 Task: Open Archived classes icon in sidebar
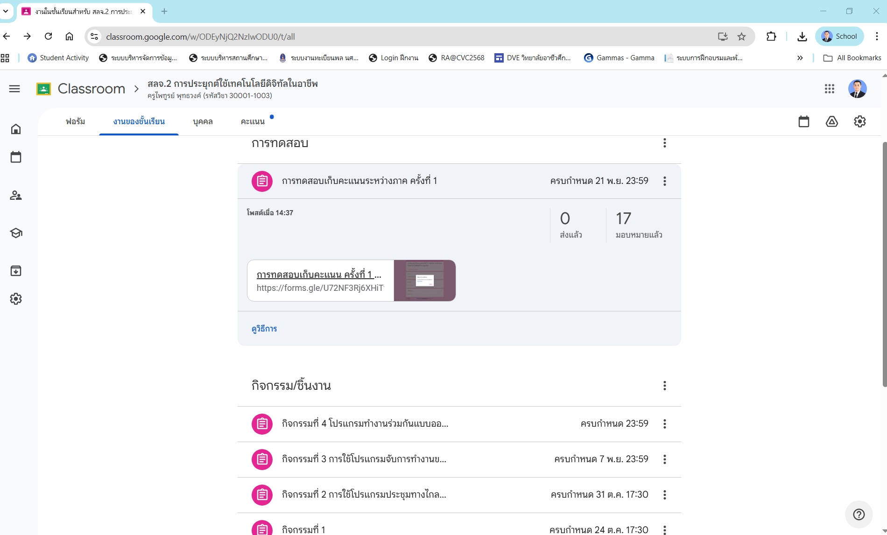[x=16, y=271]
